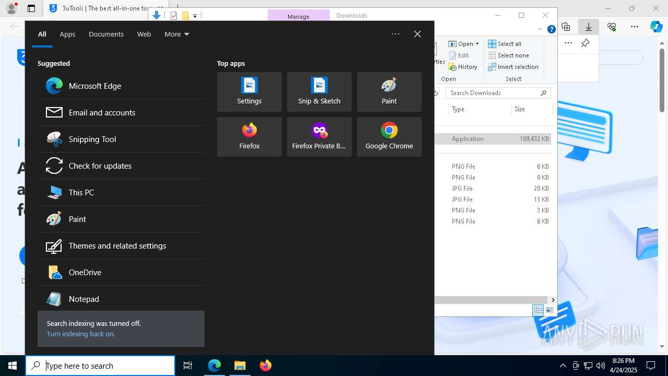668x376 pixels.
Task: Click the Search Downloads field
Action: click(498, 93)
